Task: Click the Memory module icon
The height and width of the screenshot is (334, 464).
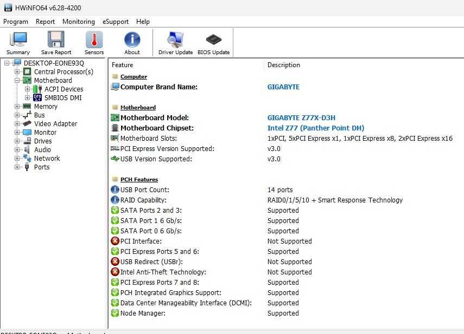Action: click(27, 106)
